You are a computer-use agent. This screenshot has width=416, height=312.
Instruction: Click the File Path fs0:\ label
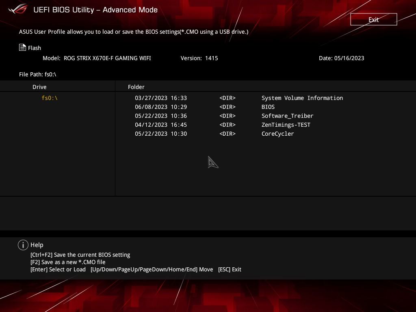point(38,74)
